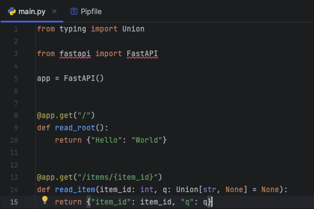Click the "q" dict key string
Viewport: 314px width, 209px height.
pos(187,202)
